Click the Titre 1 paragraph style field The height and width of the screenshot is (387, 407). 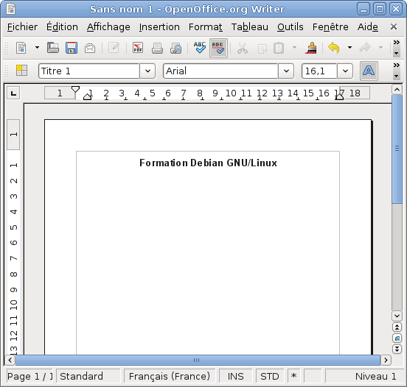(x=88, y=71)
